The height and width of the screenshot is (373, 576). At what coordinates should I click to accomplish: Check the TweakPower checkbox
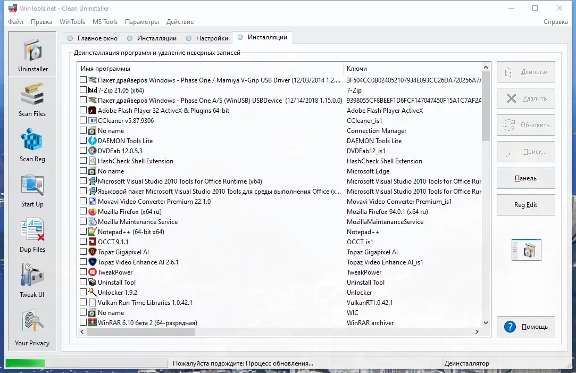[83, 272]
